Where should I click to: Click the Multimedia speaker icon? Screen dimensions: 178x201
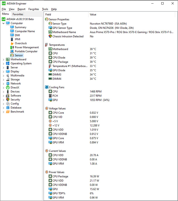pos(8,75)
